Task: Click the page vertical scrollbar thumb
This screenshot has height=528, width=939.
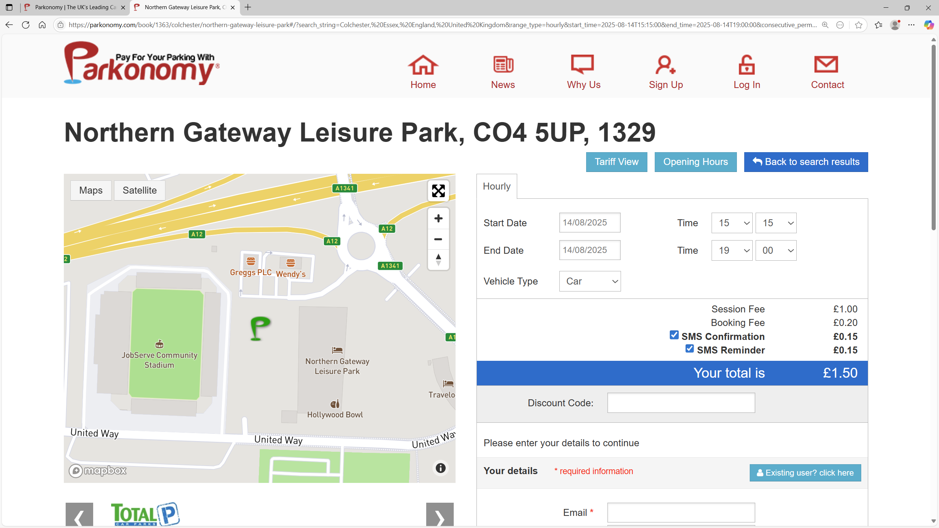Action: tap(933, 137)
